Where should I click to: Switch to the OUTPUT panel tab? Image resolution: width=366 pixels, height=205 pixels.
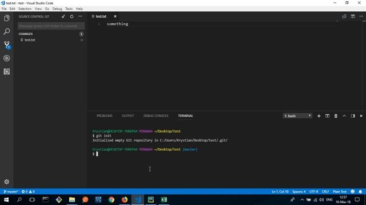click(128, 116)
